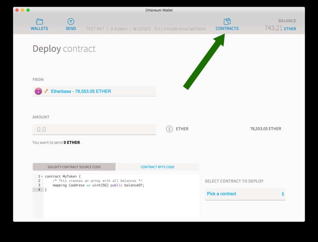The image size is (318, 242).
Task: Click the 78,553.05 ETHER balance text
Action: pyautogui.click(x=266, y=129)
